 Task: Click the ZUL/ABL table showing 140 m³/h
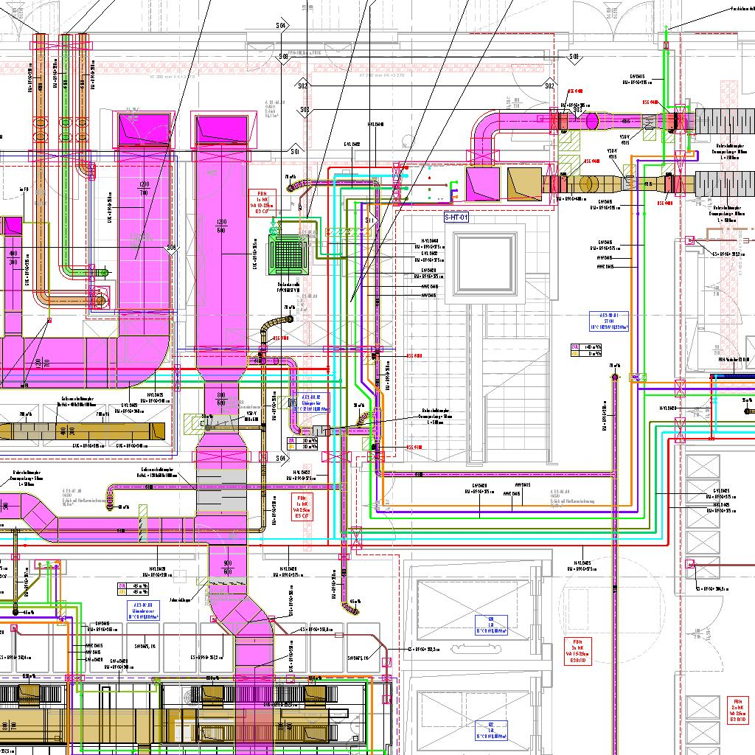point(586,350)
